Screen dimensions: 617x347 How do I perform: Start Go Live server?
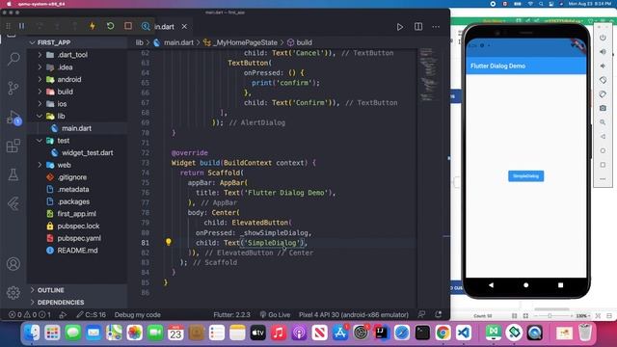[275, 315]
